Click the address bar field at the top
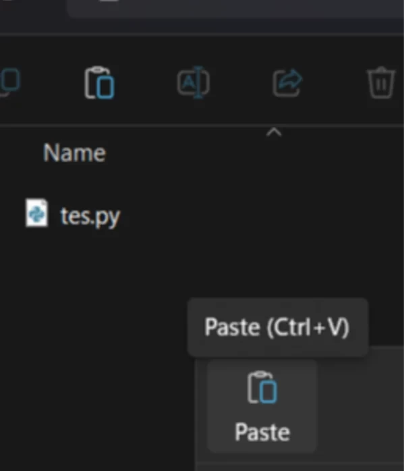This screenshot has width=404, height=471. 235,9
